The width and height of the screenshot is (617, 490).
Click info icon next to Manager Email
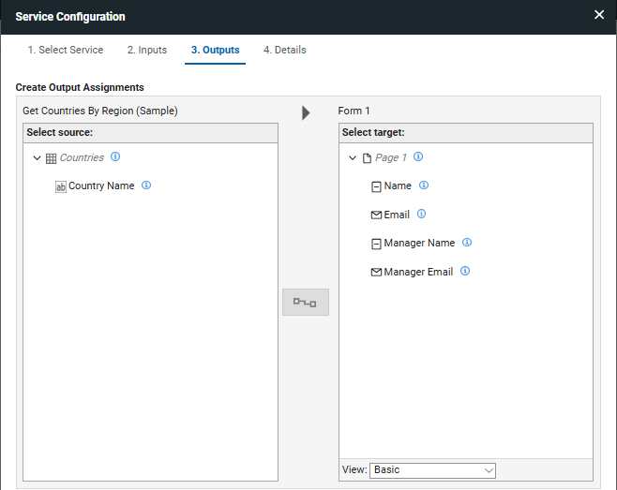click(x=465, y=272)
